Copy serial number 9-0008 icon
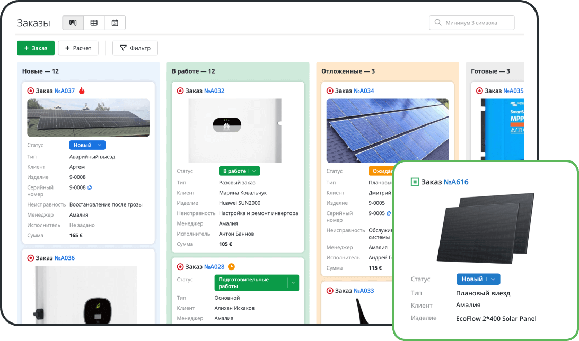 90,187
